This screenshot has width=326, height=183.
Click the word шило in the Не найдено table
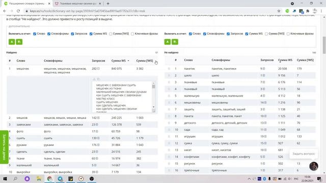click(187, 76)
